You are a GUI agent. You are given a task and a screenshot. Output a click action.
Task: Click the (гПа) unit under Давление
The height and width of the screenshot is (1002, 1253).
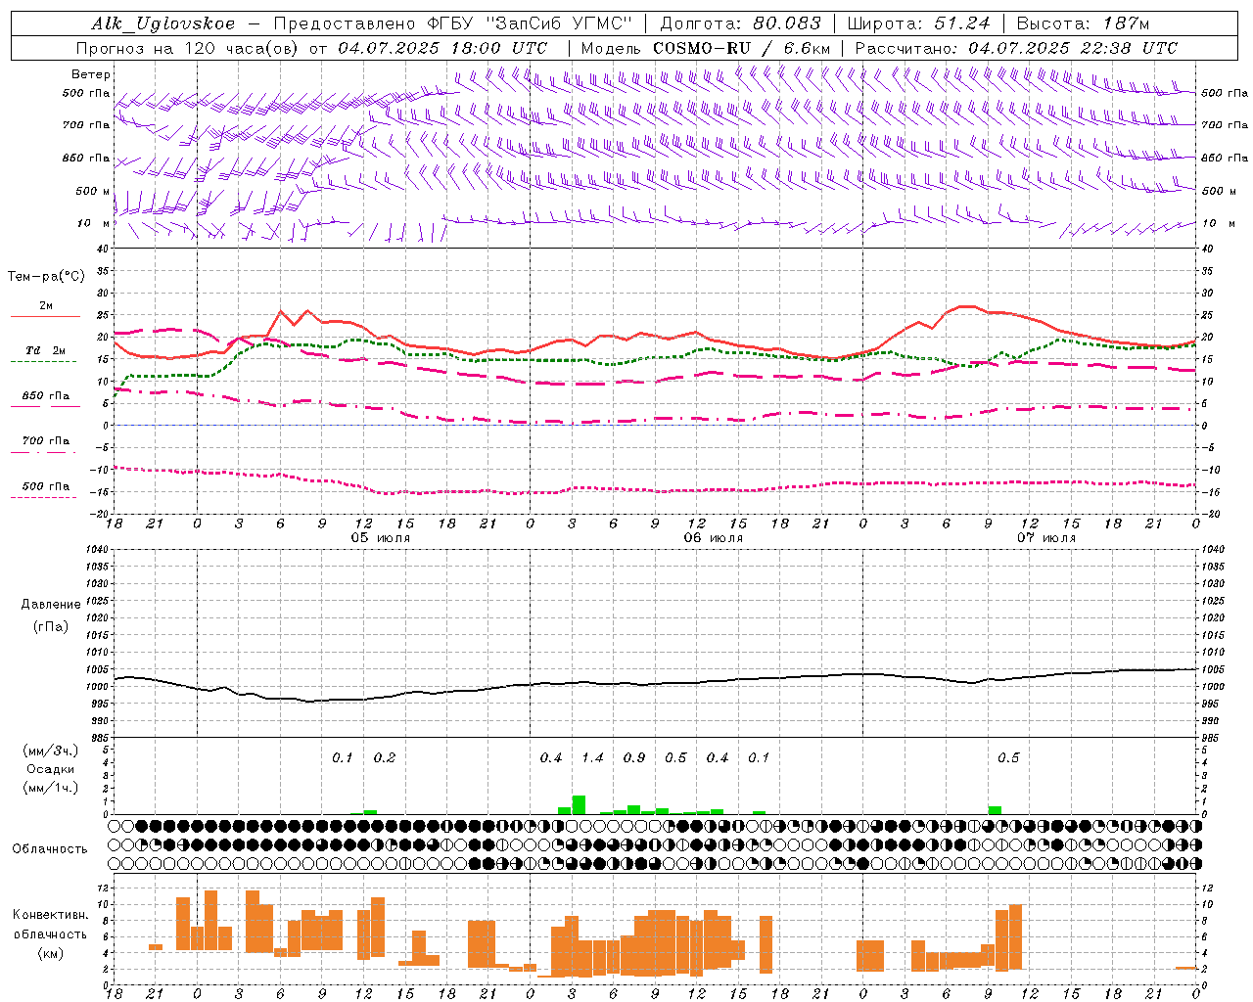pos(51,626)
